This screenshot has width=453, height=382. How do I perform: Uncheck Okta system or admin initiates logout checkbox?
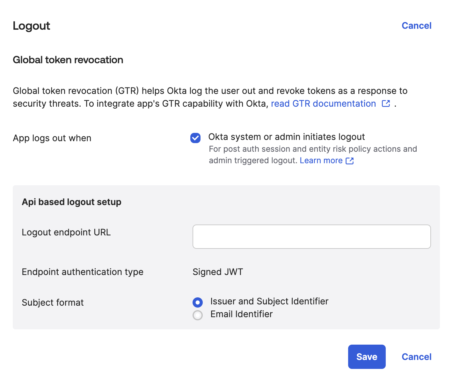tap(195, 138)
